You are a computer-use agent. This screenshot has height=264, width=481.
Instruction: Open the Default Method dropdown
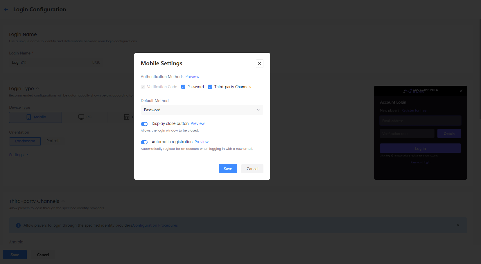pyautogui.click(x=202, y=110)
